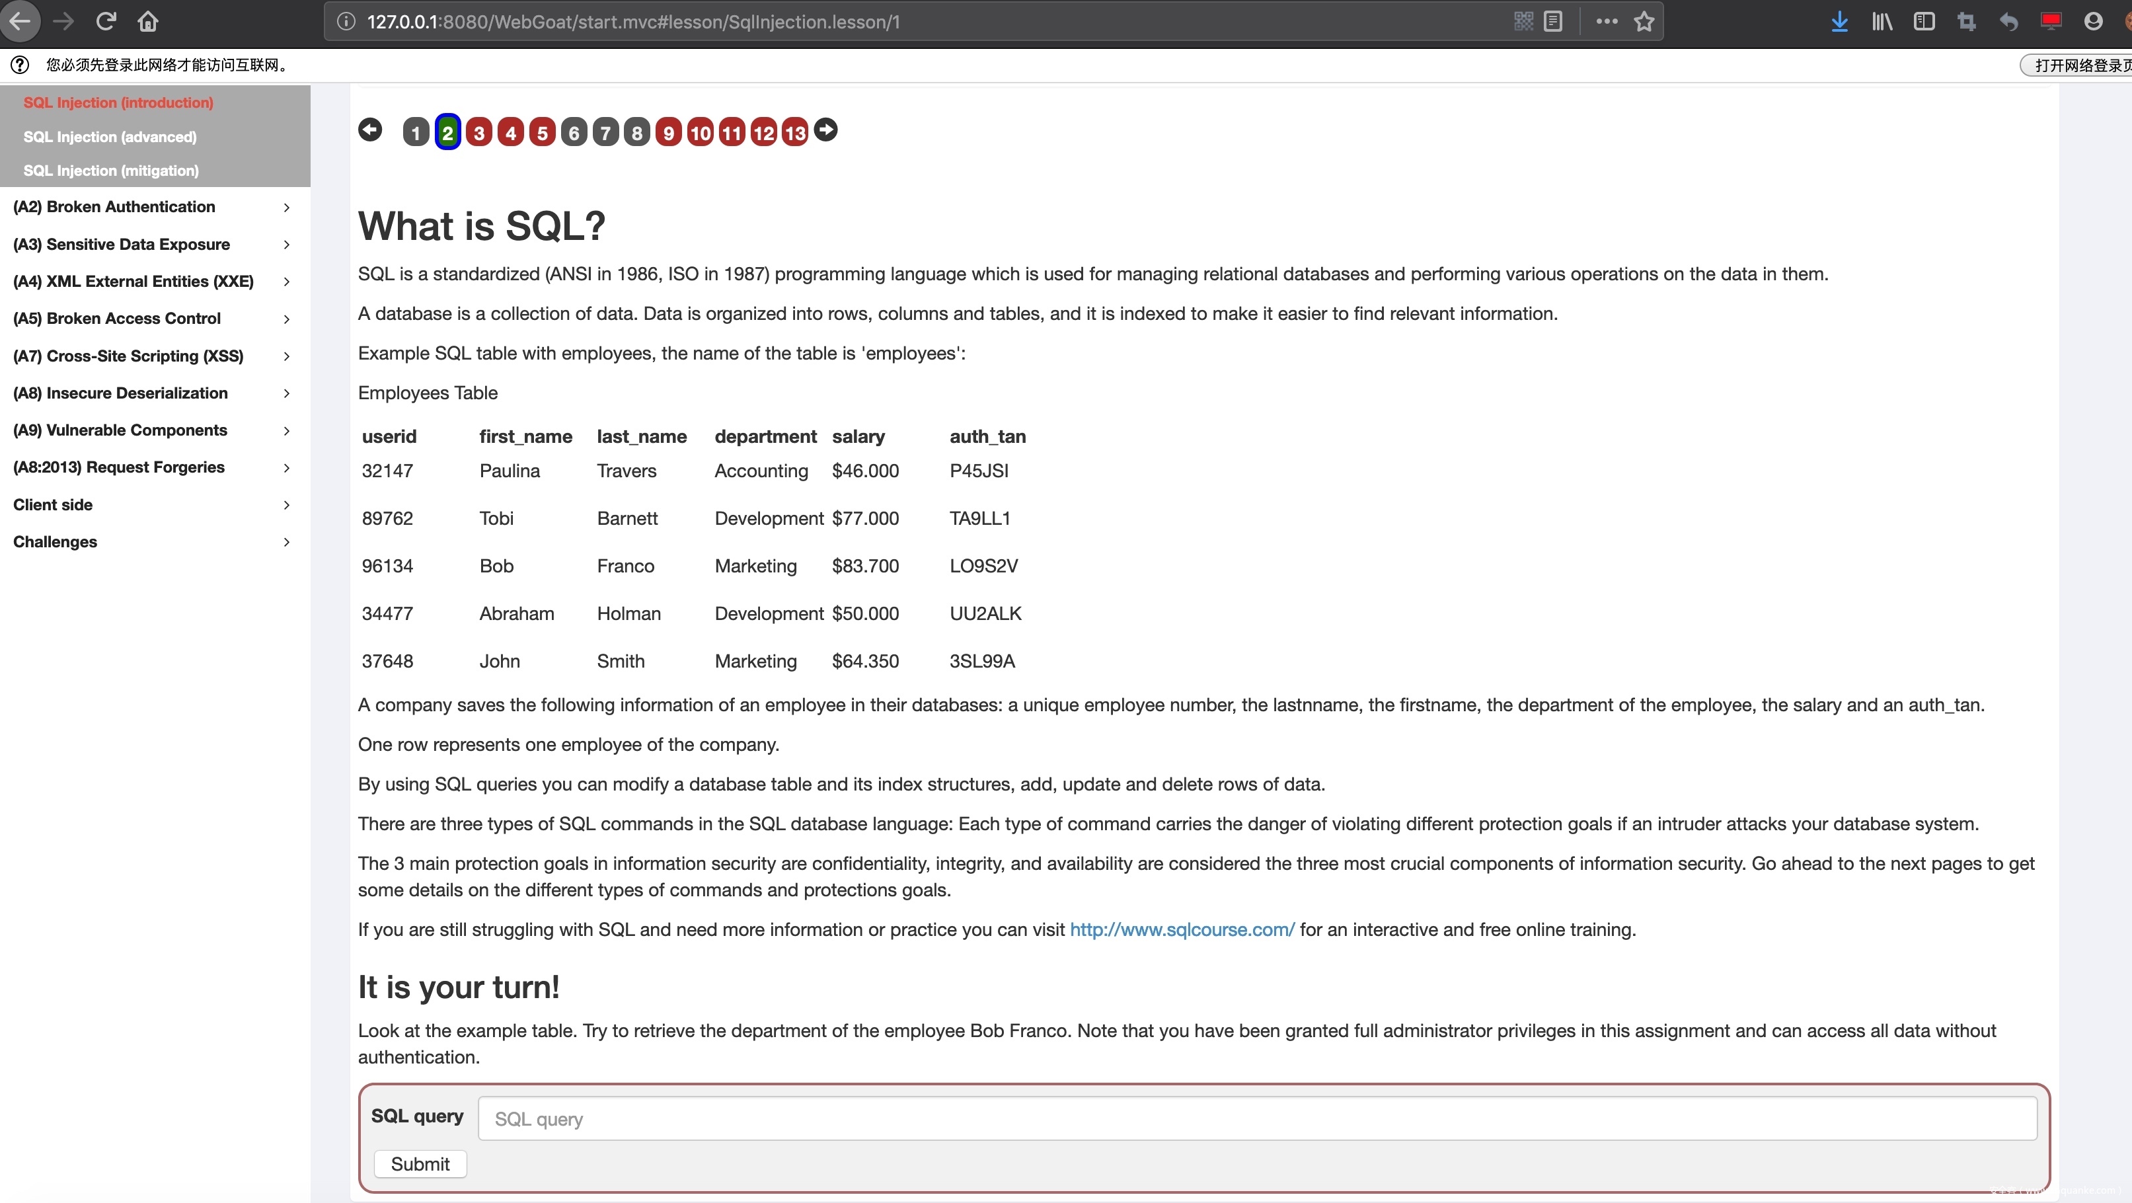Viewport: 2132px width, 1203px height.
Task: Open the library bookshelf icon
Action: [1882, 22]
